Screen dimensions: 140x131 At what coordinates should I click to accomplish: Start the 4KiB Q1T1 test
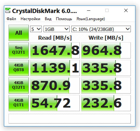point(19,103)
